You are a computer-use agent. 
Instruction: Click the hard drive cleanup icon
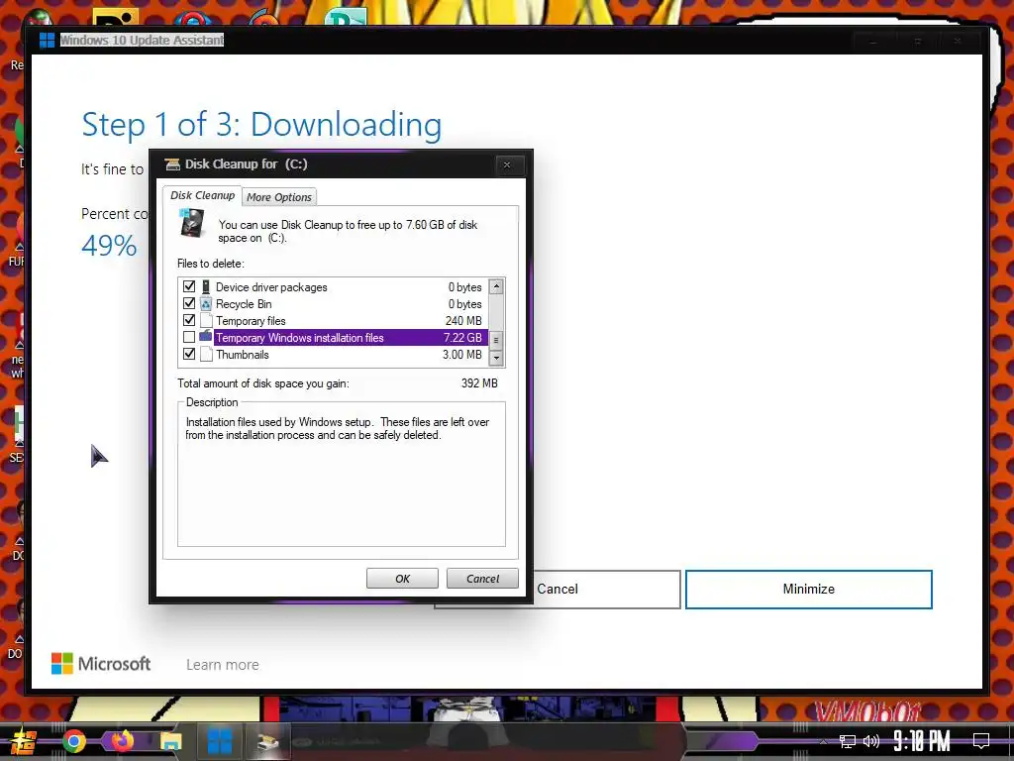click(x=192, y=224)
